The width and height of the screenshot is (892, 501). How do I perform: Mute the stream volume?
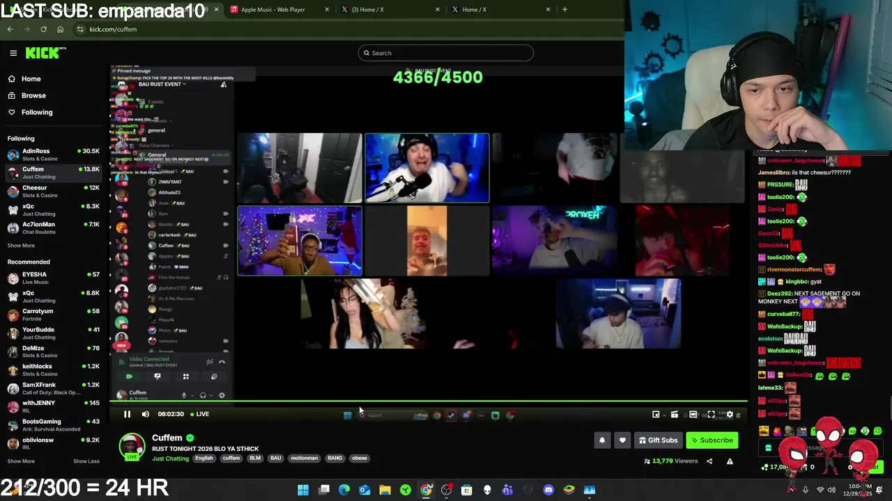pyautogui.click(x=145, y=414)
